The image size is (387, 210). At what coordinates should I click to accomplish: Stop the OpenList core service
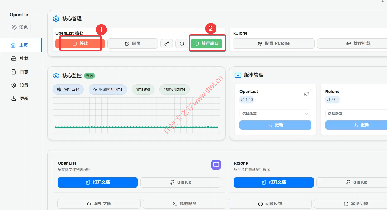[80, 44]
